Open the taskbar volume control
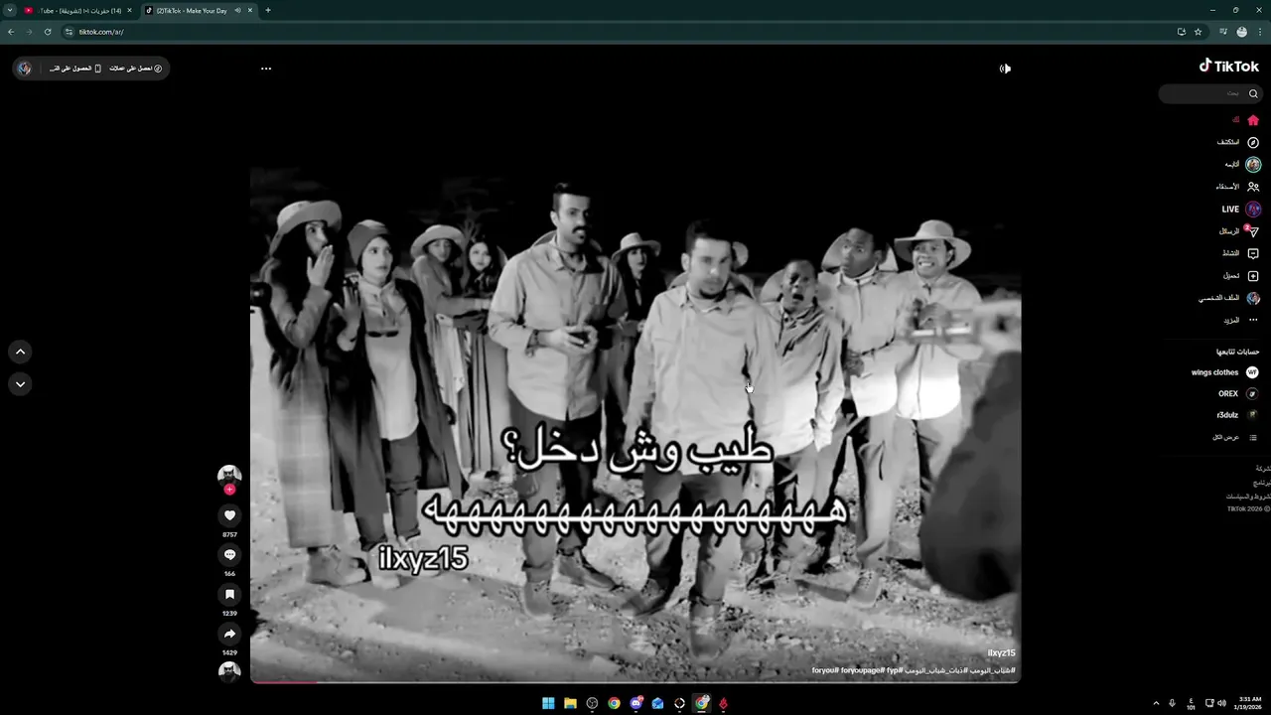Screen dimensions: 1271x715 1221,703
